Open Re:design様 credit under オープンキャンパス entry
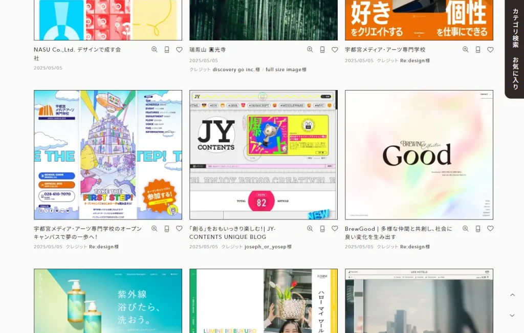The image size is (524, 333). 104,247
